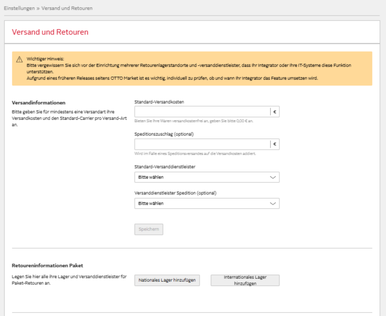Open the Standard-Versanddienstleister dropdown via its chevron

coord(272,177)
